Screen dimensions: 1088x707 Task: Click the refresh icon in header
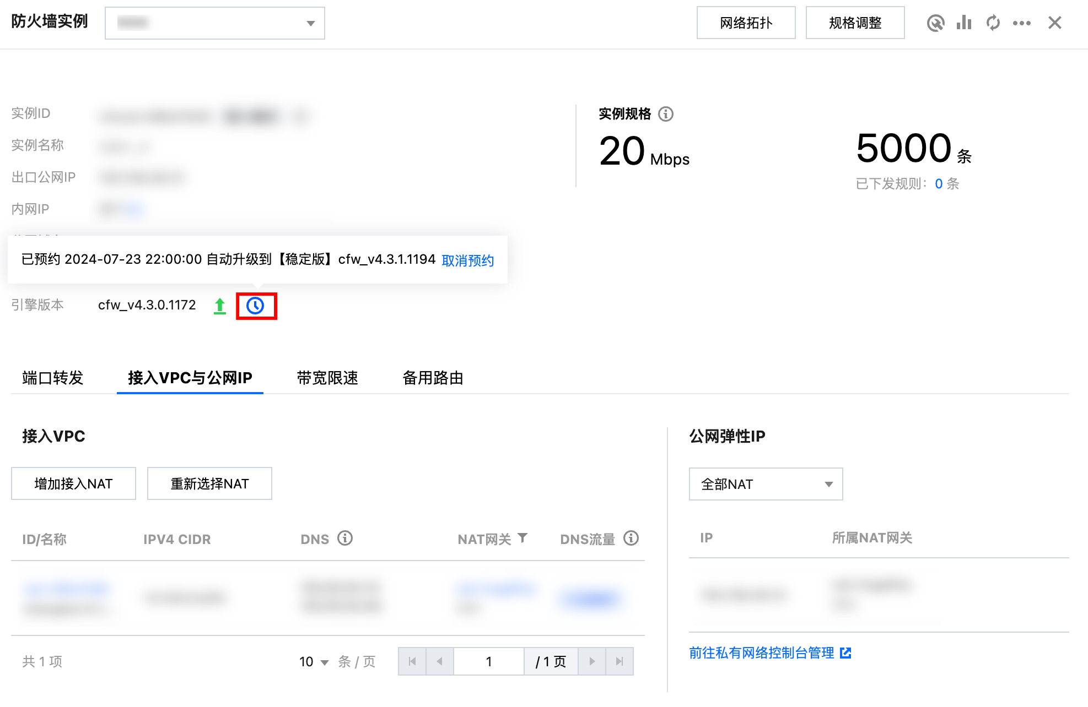pyautogui.click(x=993, y=23)
